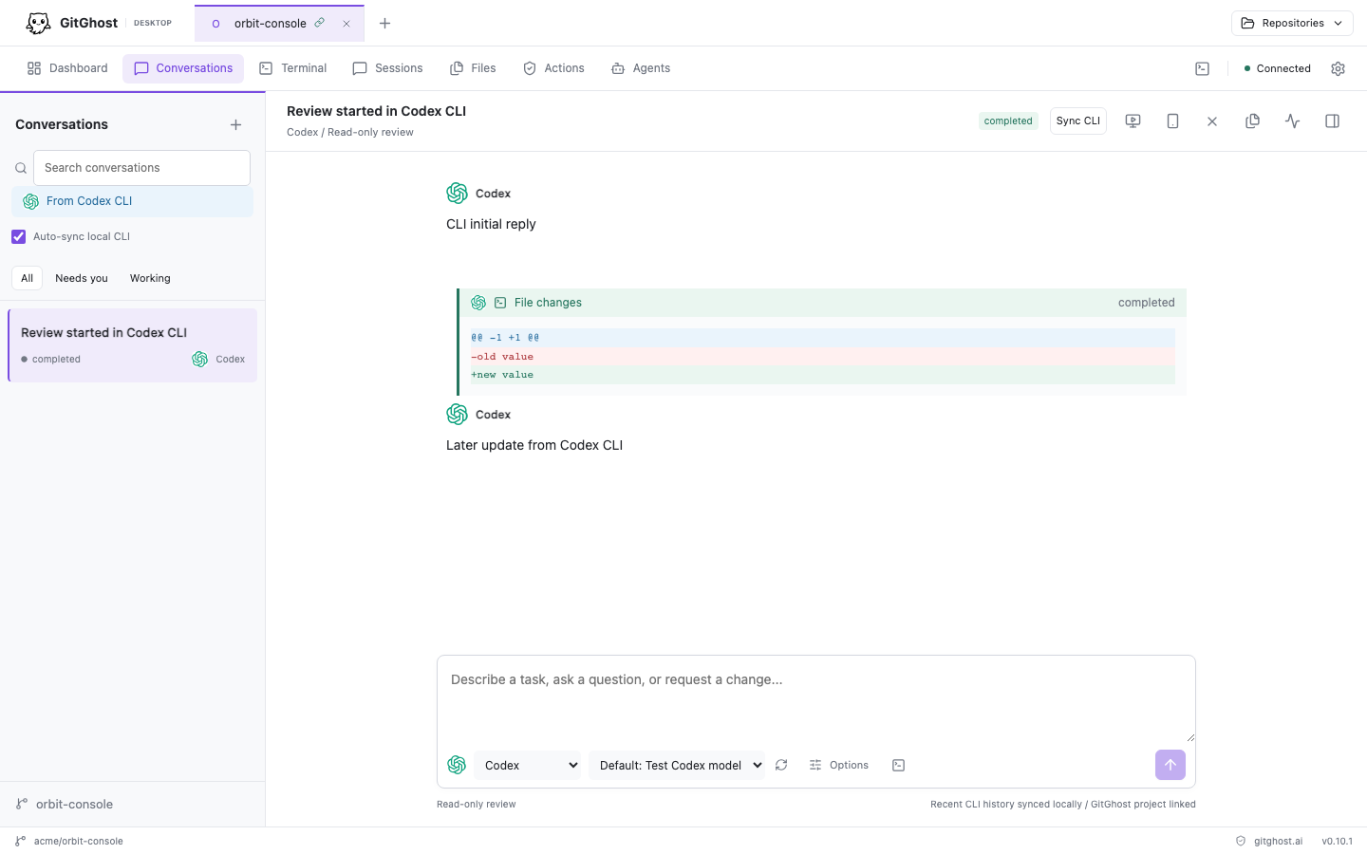The image size is (1367, 854).
Task: Open the terminal panel icon beside Connected
Action: pos(1202,68)
